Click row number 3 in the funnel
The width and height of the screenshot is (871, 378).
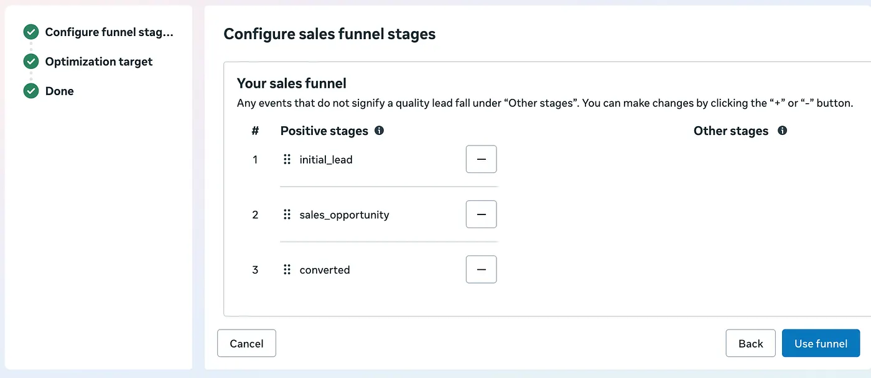[x=255, y=270]
